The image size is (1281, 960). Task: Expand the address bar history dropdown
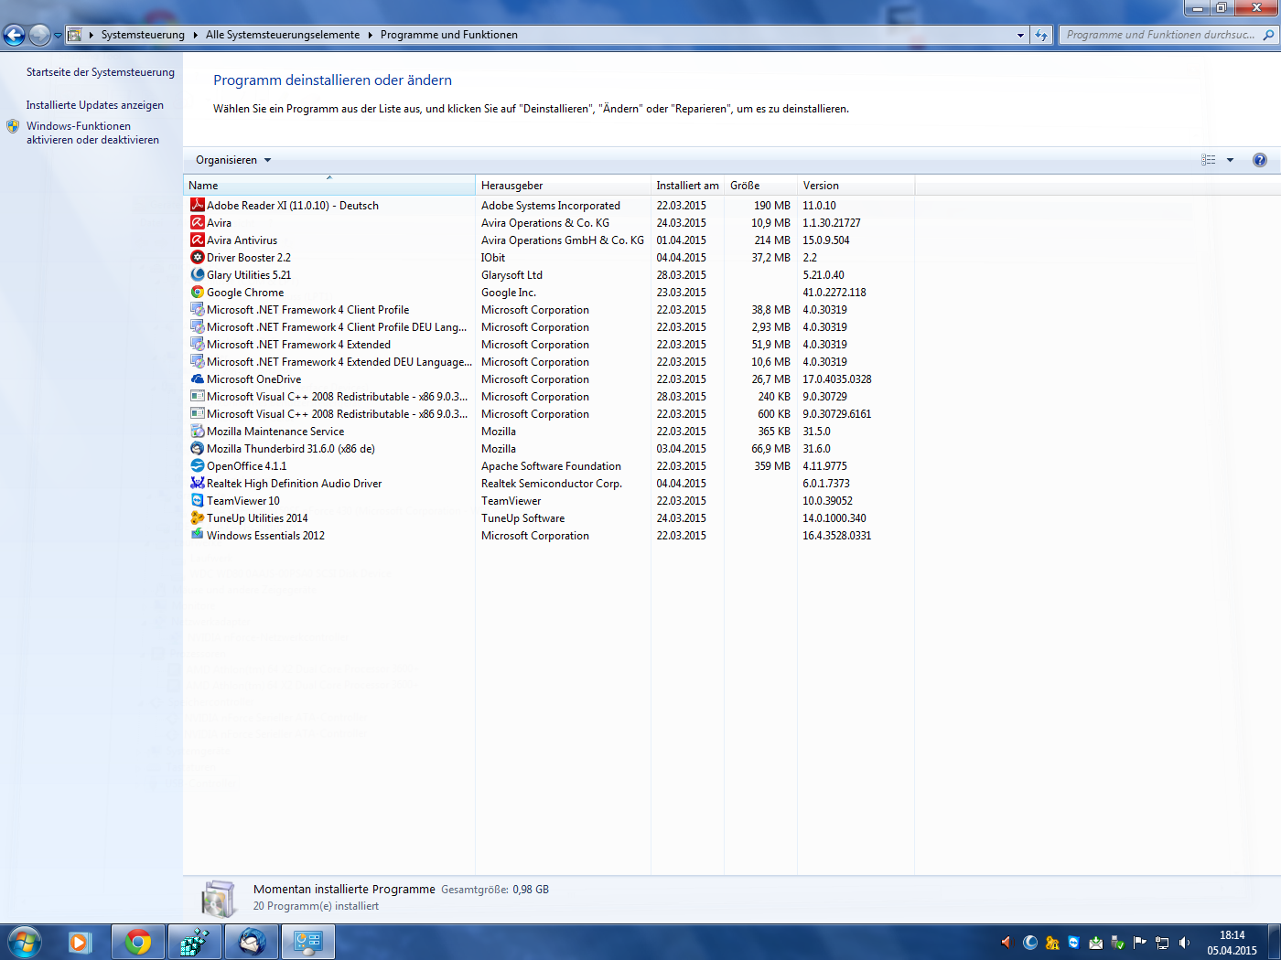[1021, 35]
